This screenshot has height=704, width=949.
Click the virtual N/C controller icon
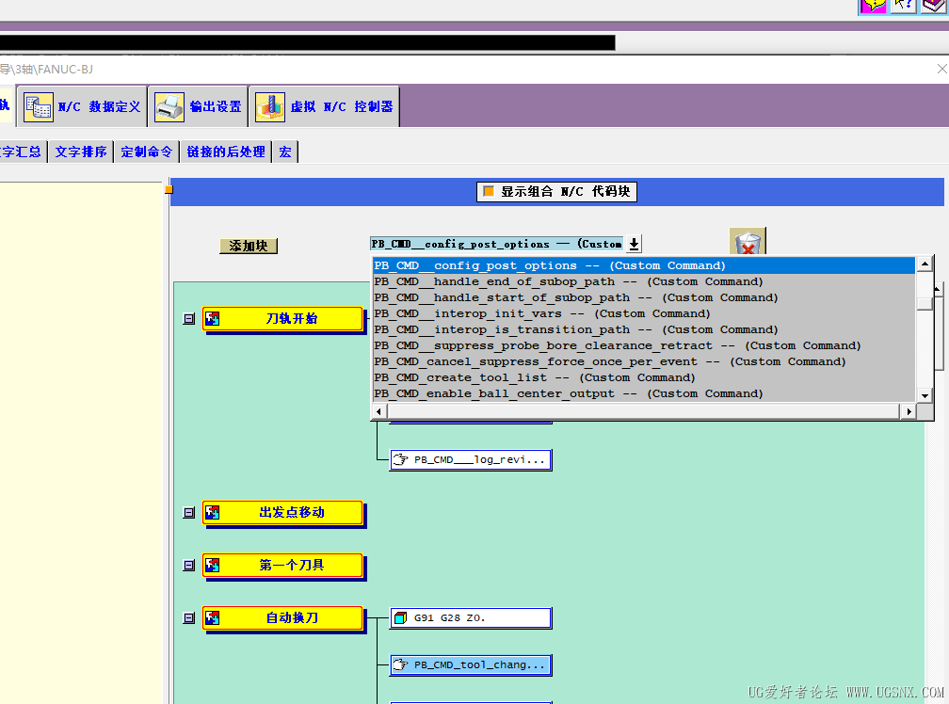[270, 107]
